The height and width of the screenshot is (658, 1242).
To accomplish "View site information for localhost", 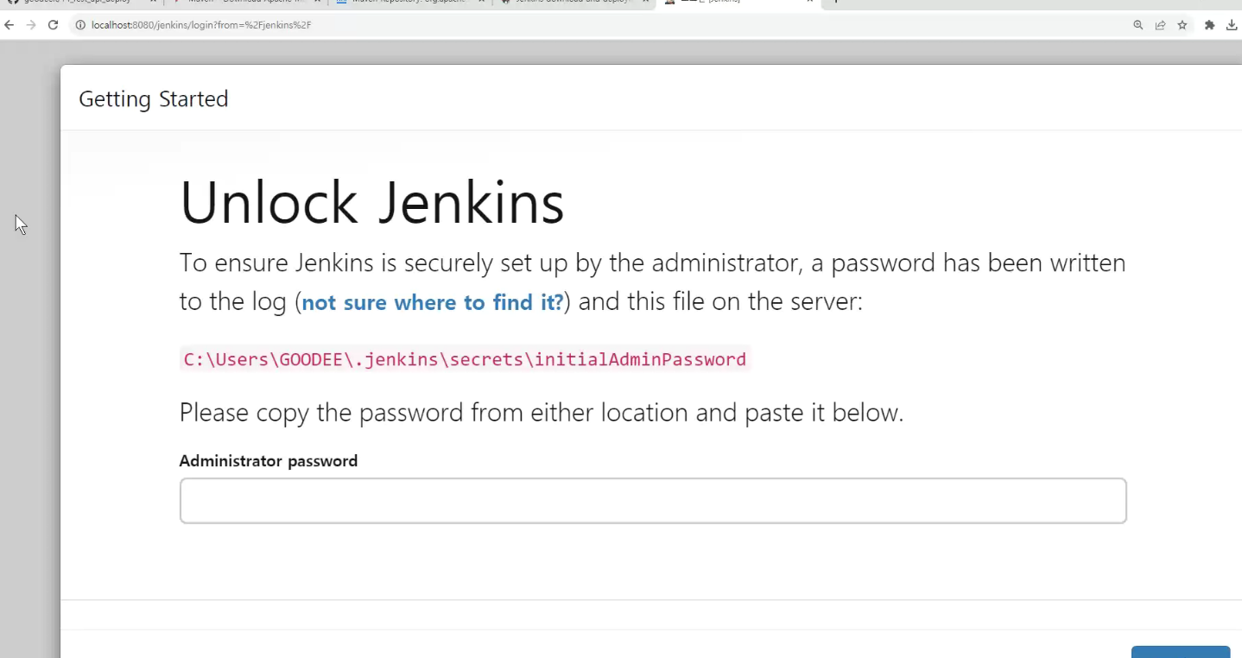I will point(80,25).
